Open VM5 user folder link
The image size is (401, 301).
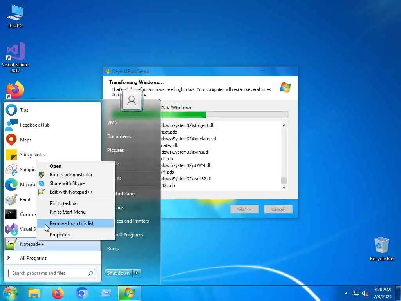(x=112, y=123)
